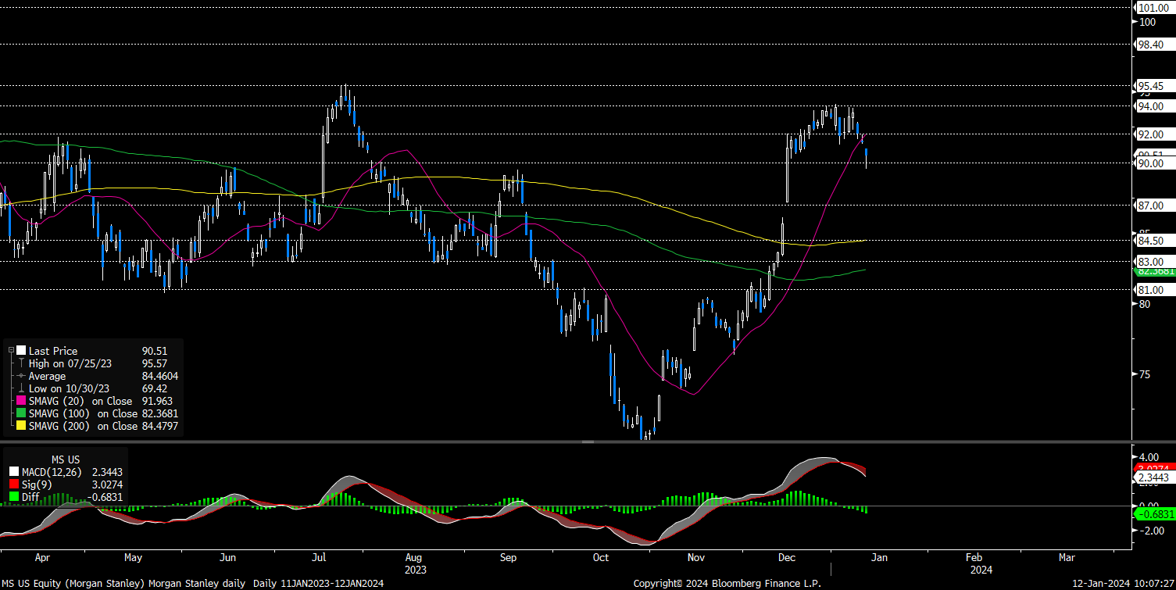Click 'SMAVG (100) on Close' legend row
This screenshot has width=1176, height=590.
(97, 414)
